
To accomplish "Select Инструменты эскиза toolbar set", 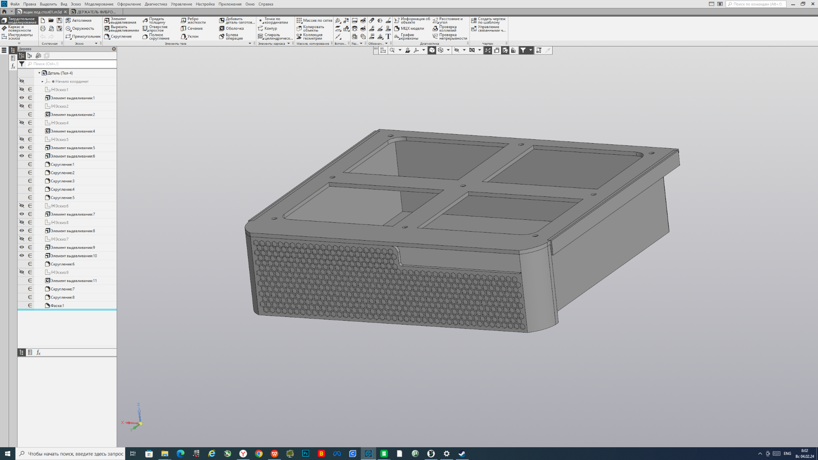I will pyautogui.click(x=19, y=37).
